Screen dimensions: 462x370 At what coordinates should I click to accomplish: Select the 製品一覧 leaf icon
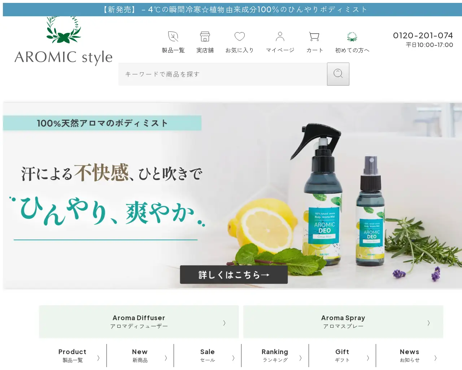point(173,36)
